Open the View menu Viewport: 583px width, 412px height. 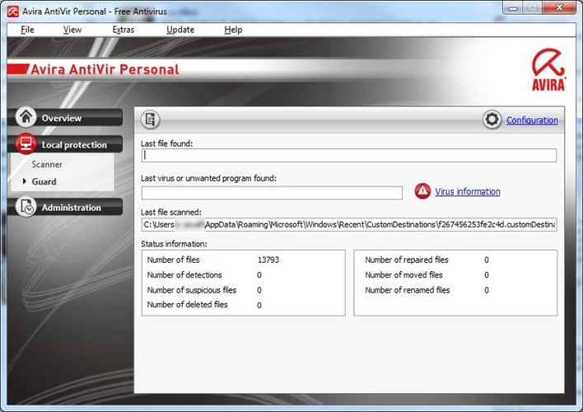72,30
